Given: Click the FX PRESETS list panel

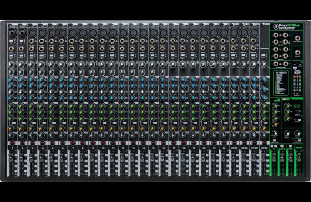Looking at the screenshot, I should click(281, 83).
